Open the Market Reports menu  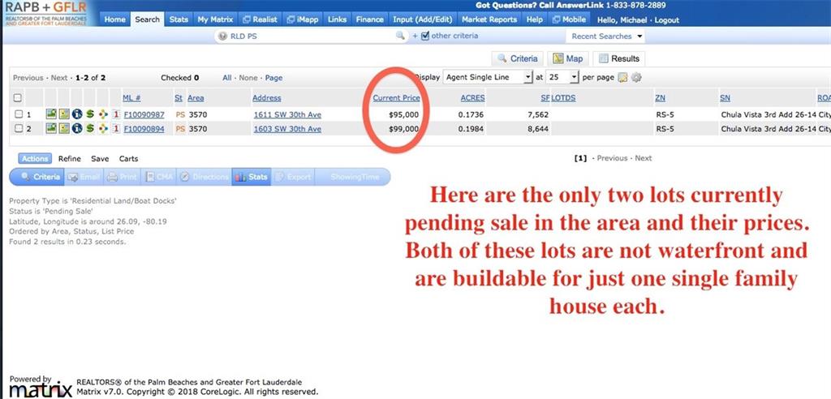pyautogui.click(x=490, y=19)
